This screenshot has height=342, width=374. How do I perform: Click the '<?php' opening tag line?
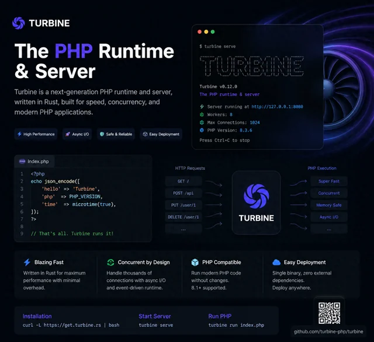tap(37, 173)
